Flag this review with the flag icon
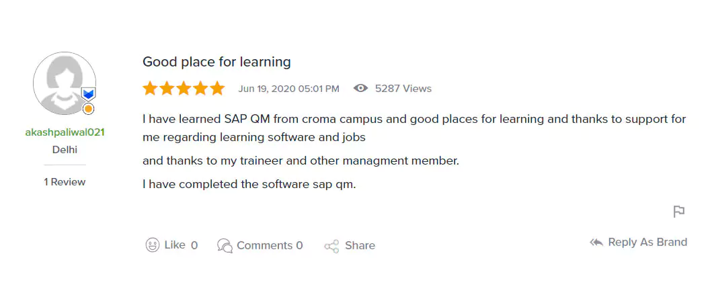 [679, 212]
